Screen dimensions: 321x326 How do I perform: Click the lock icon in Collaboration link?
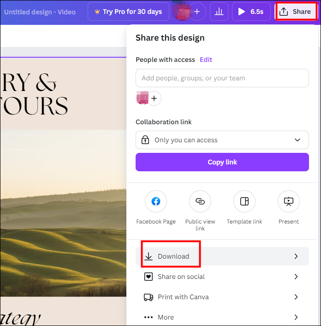[x=145, y=140]
